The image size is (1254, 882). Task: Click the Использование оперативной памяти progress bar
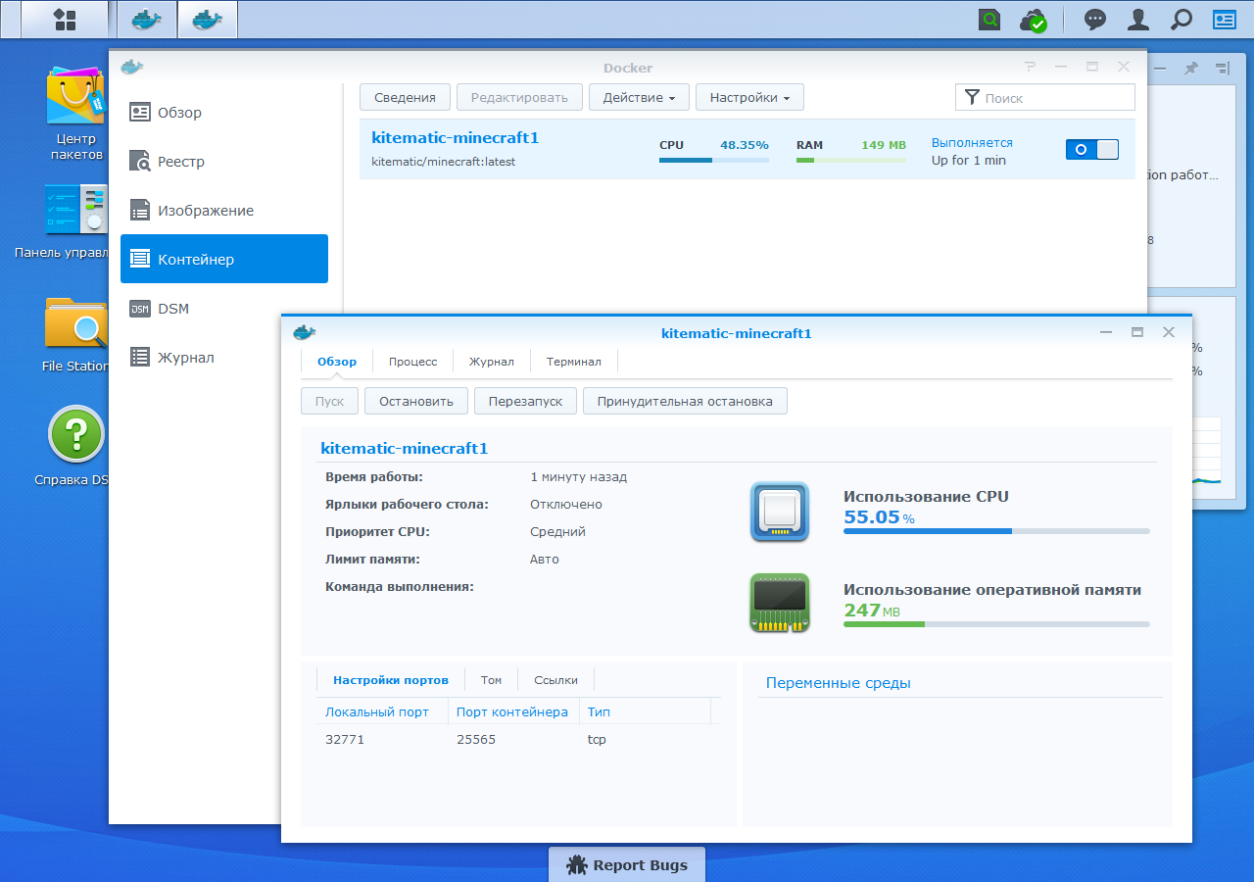[x=996, y=624]
